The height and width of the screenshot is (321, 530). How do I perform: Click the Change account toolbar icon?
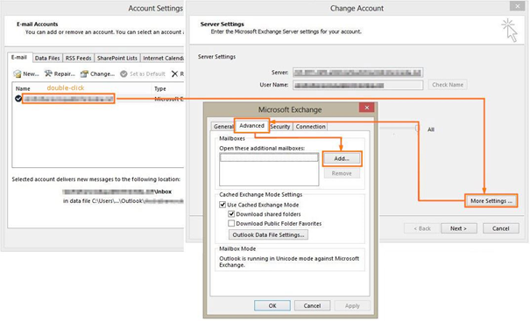[x=84, y=73]
